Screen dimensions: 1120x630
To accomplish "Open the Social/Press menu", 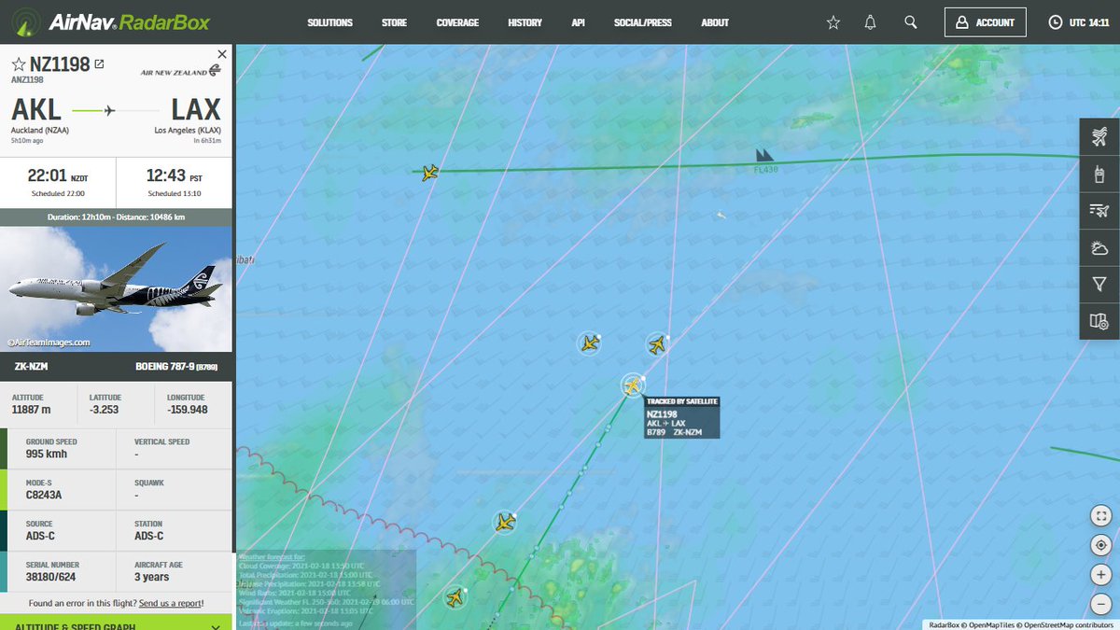I will point(642,22).
